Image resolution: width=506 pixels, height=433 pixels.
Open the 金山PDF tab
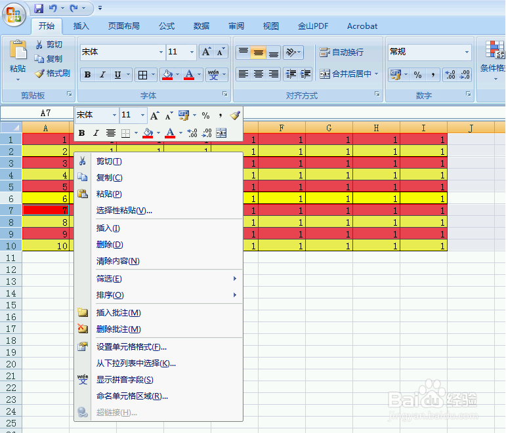click(312, 26)
